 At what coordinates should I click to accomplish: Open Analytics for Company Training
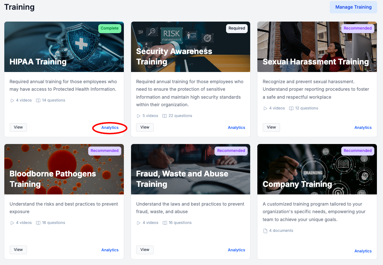[x=363, y=251]
